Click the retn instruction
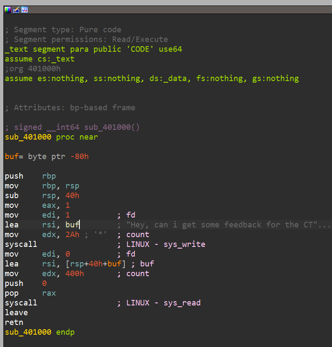 14,322
